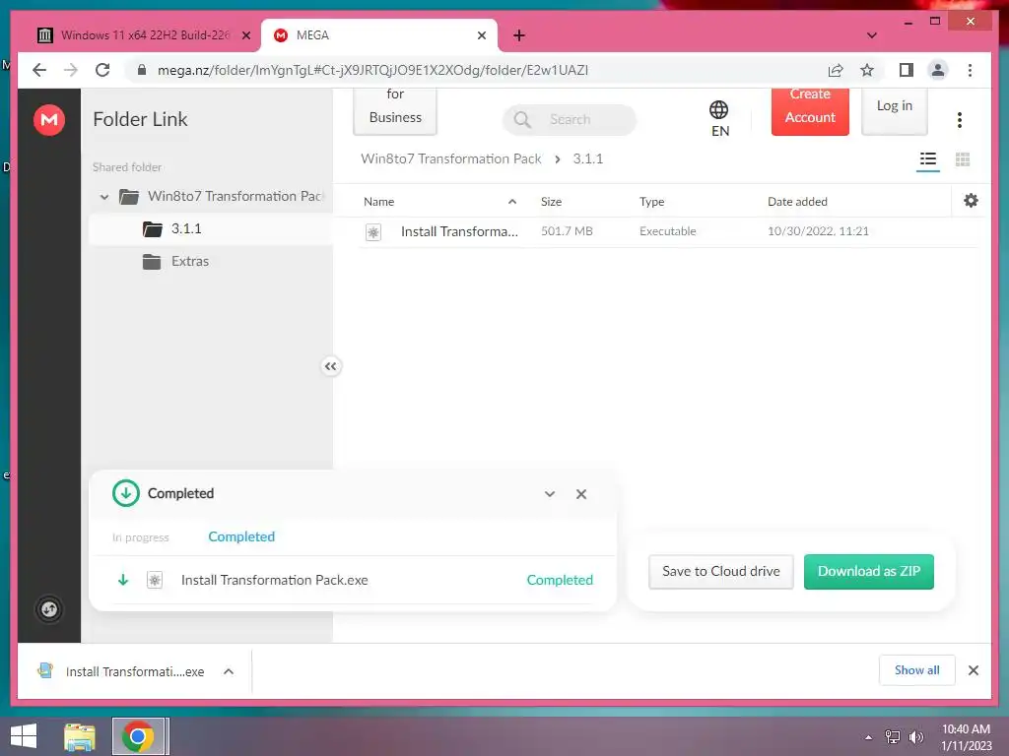Image resolution: width=1009 pixels, height=756 pixels.
Task: Bookmark this page with the star icon
Action: [x=867, y=70]
